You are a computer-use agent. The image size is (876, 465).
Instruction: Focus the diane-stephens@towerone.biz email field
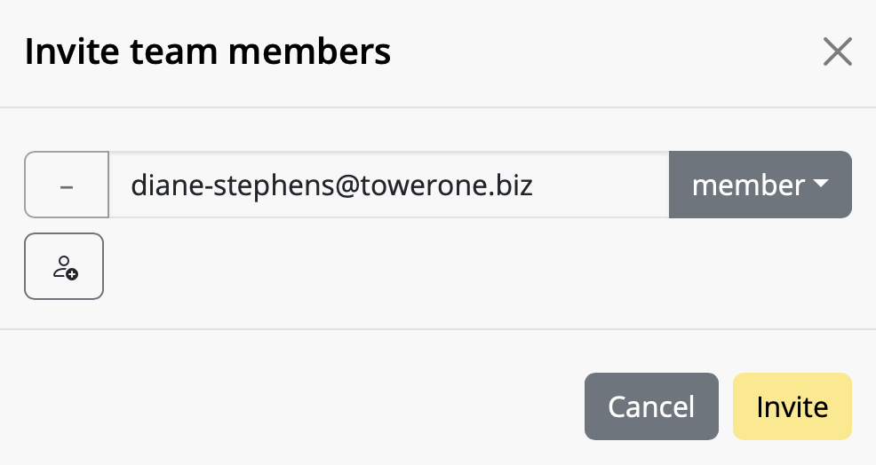pos(388,185)
